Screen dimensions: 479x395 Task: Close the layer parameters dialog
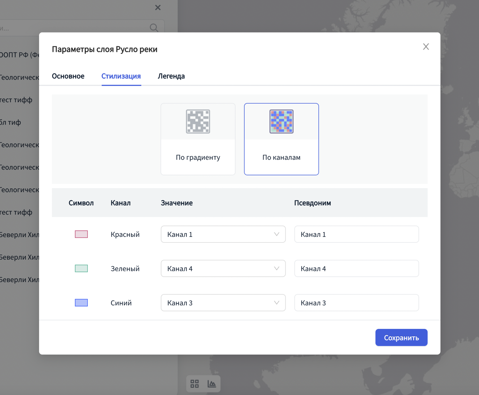[426, 47]
